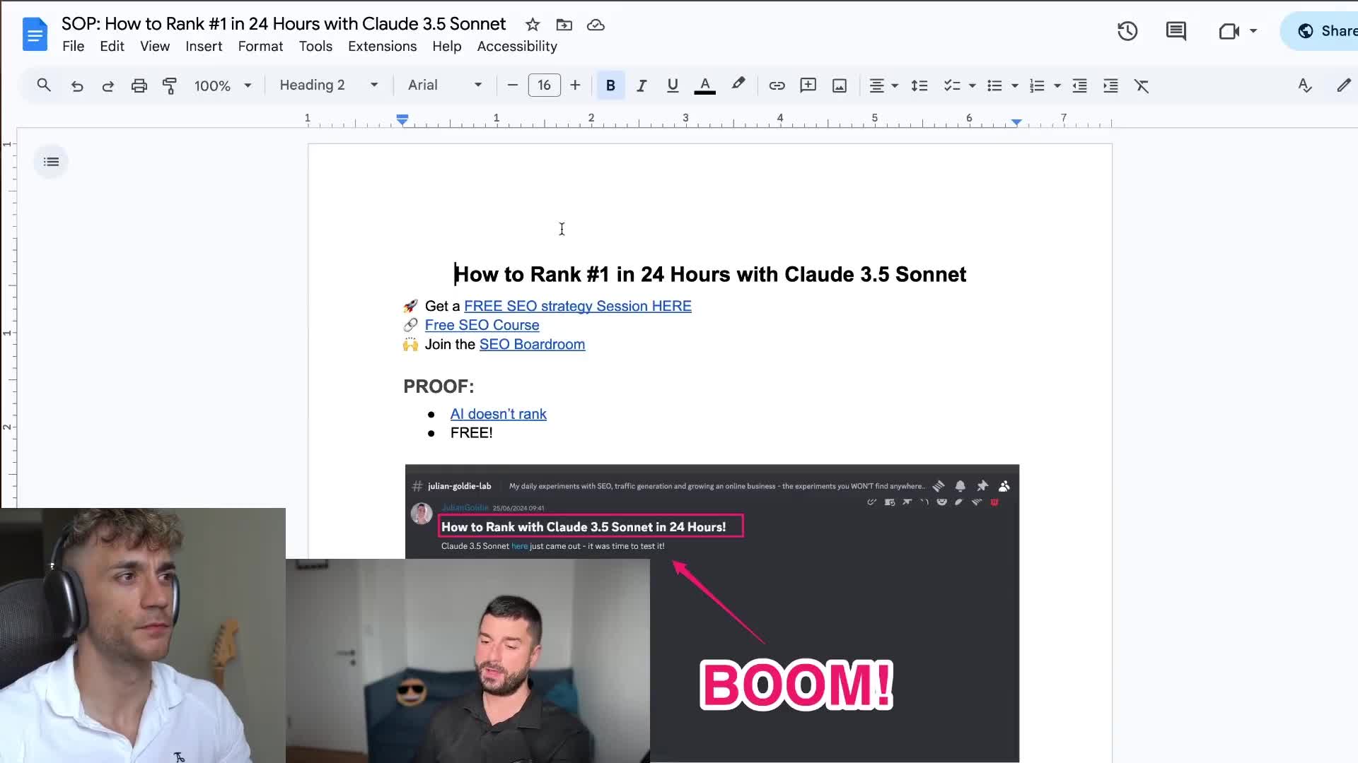Image resolution: width=1358 pixels, height=763 pixels.
Task: Click the SEO Boardroom link
Action: point(532,344)
